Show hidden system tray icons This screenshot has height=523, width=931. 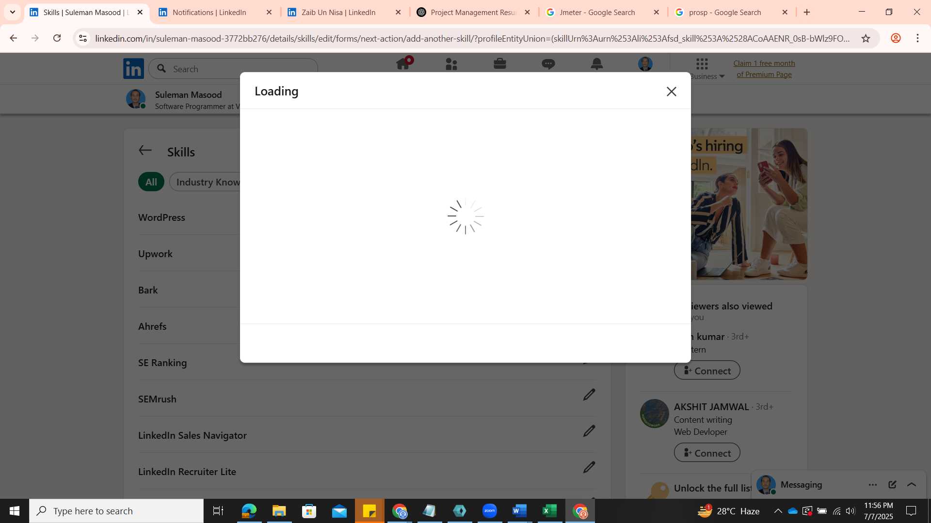pyautogui.click(x=778, y=511)
